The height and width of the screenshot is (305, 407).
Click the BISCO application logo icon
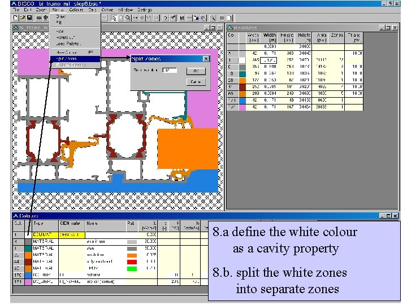[x=14, y=3]
